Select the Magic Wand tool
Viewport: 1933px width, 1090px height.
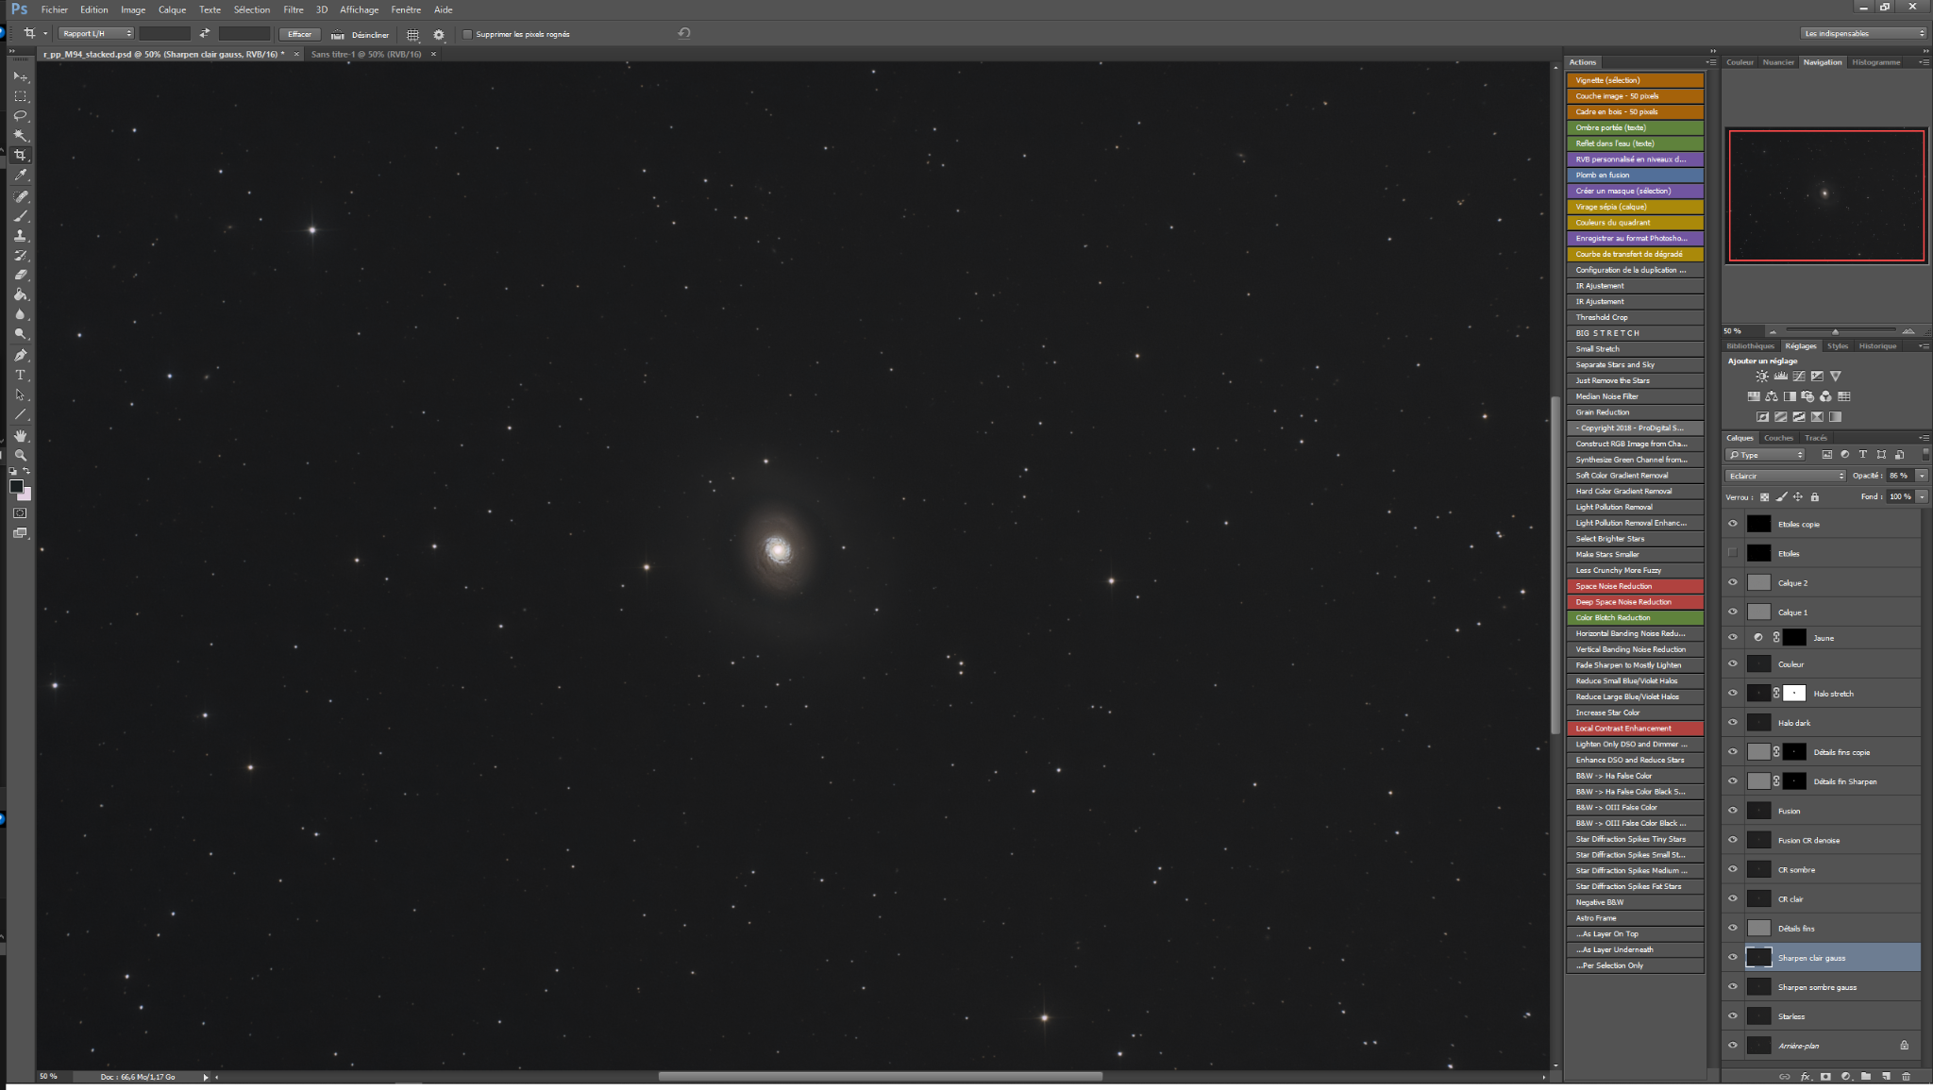[20, 136]
